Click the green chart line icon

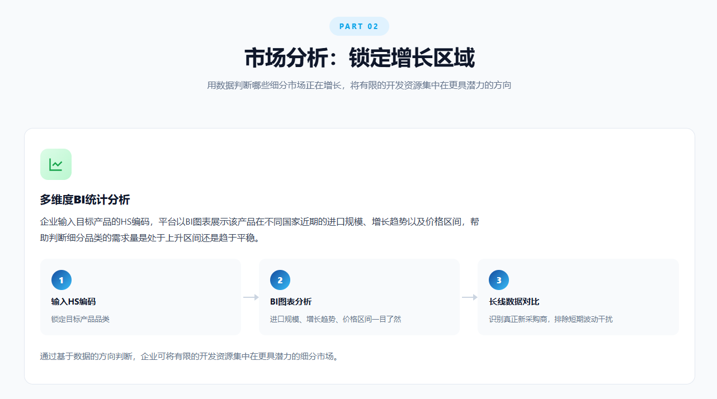(56, 164)
